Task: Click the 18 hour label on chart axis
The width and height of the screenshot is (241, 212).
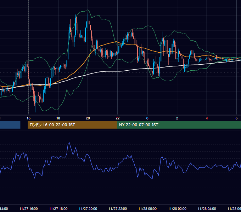Action: [58, 118]
